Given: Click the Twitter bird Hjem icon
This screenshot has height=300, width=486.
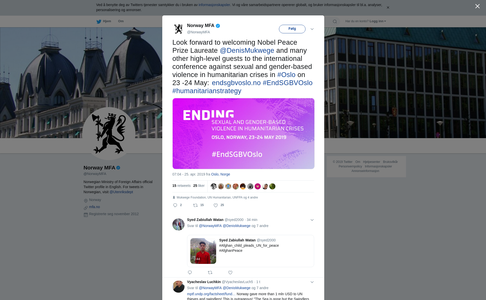Looking at the screenshot, I should tap(99, 21).
